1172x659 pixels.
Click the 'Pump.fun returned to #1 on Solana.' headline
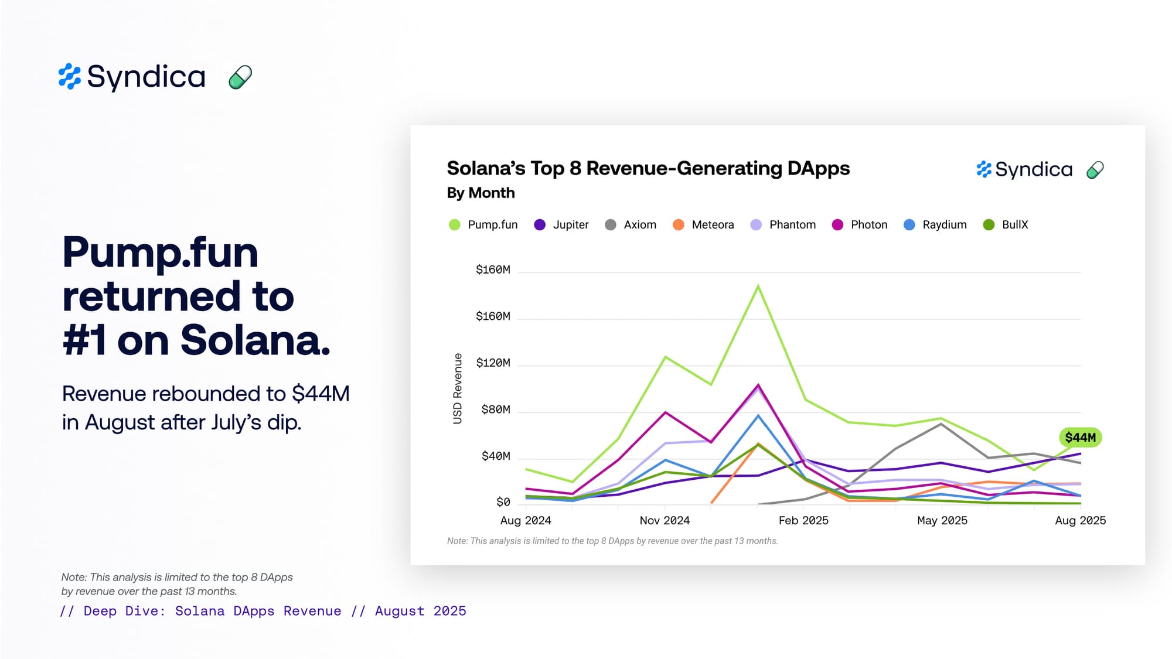[x=196, y=296]
